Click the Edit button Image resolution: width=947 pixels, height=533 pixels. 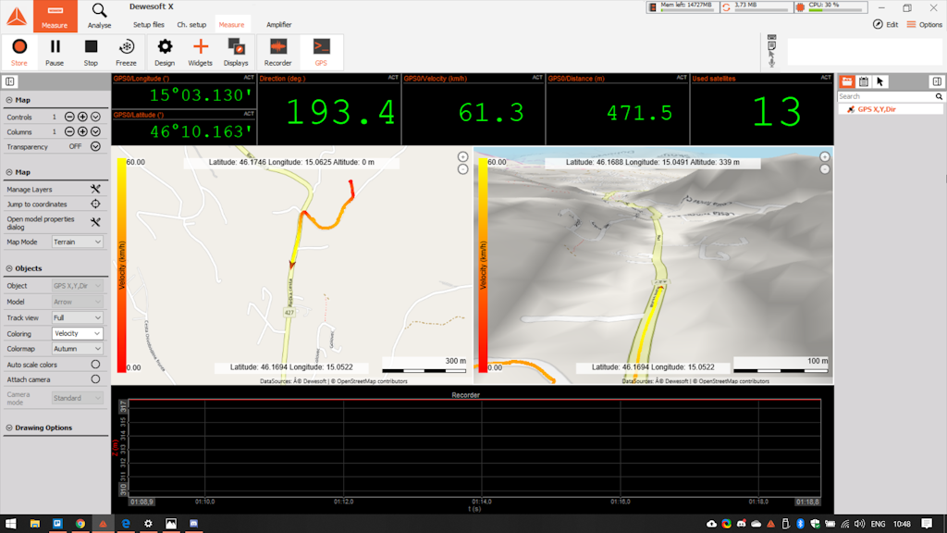(x=885, y=25)
